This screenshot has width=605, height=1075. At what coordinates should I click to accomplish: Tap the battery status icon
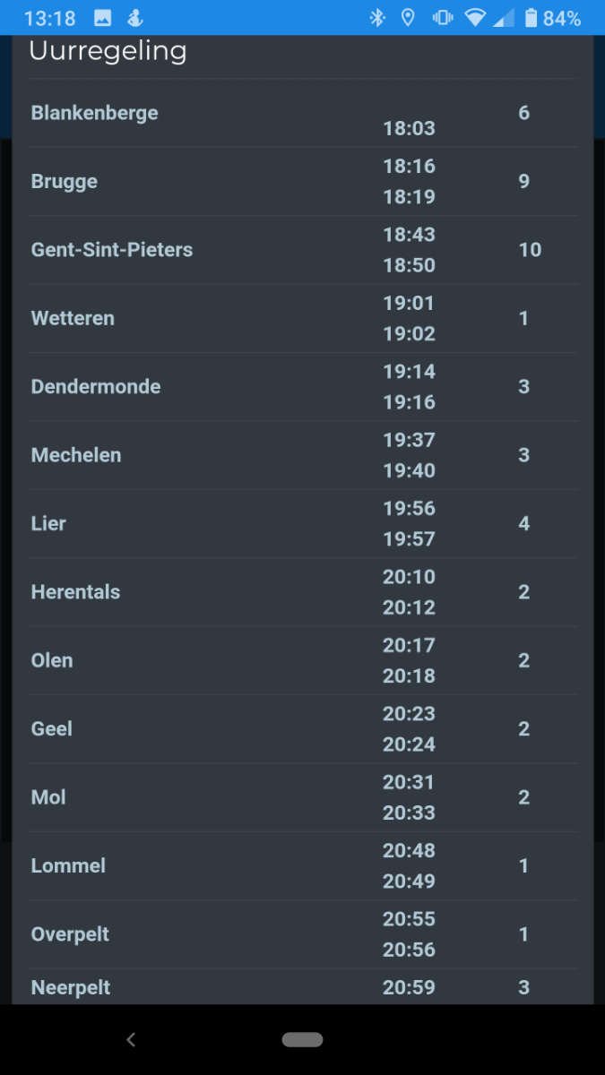[531, 18]
